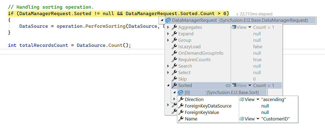Click the wrench icon of ForeignKeyValue property
This screenshot has width=325, height=128.
[181, 113]
